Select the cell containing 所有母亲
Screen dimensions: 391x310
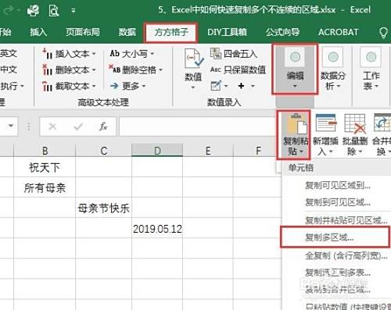(x=45, y=187)
